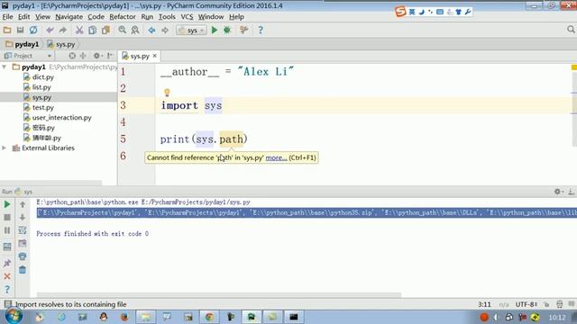Pause output in Run panel
The image size is (577, 324).
7,230
